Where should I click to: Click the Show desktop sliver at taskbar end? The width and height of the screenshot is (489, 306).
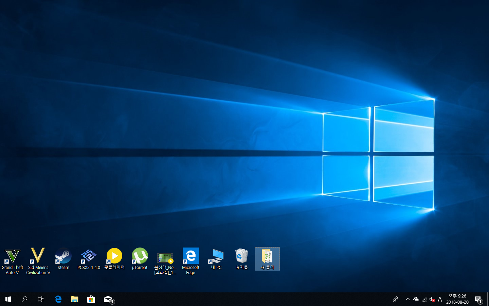(x=488, y=299)
